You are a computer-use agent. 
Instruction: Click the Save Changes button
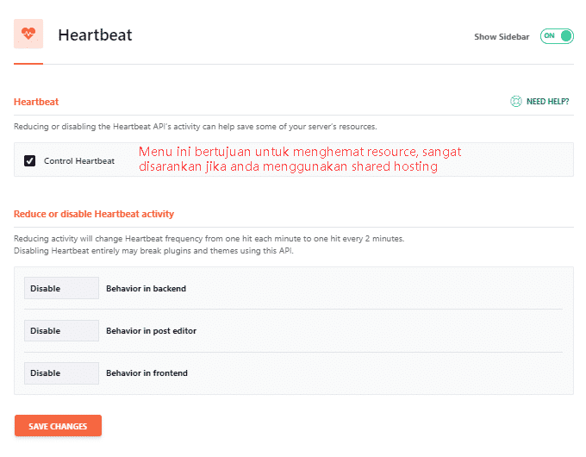pos(58,426)
